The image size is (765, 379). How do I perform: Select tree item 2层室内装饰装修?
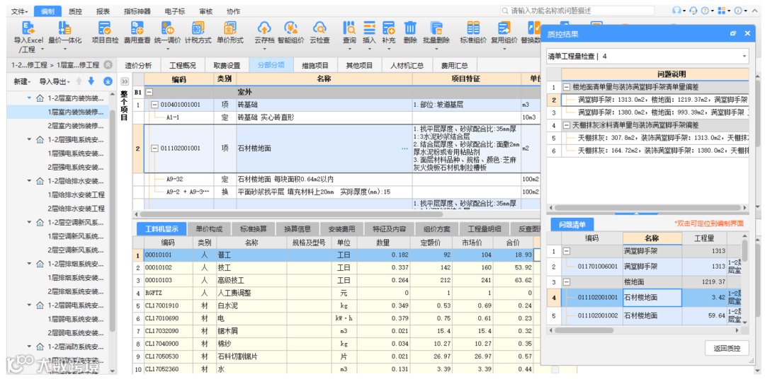tap(75, 126)
